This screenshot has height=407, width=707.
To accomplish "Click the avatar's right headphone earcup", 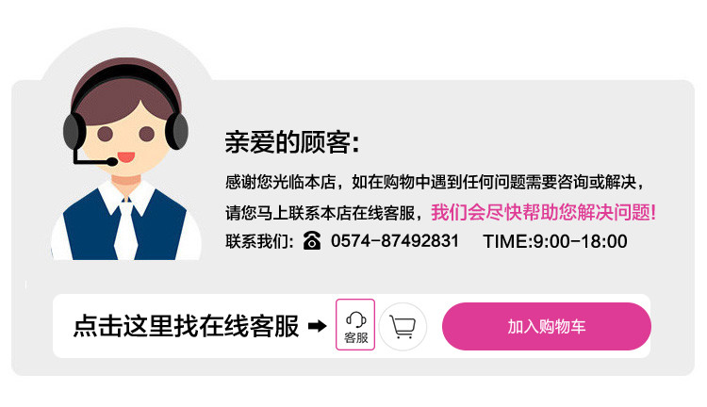I will click(x=177, y=131).
